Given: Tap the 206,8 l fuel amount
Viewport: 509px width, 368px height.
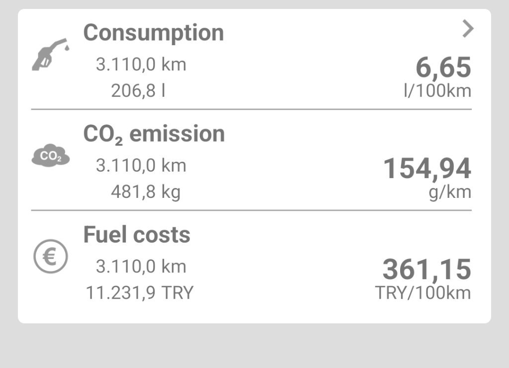Looking at the screenshot, I should coord(138,91).
